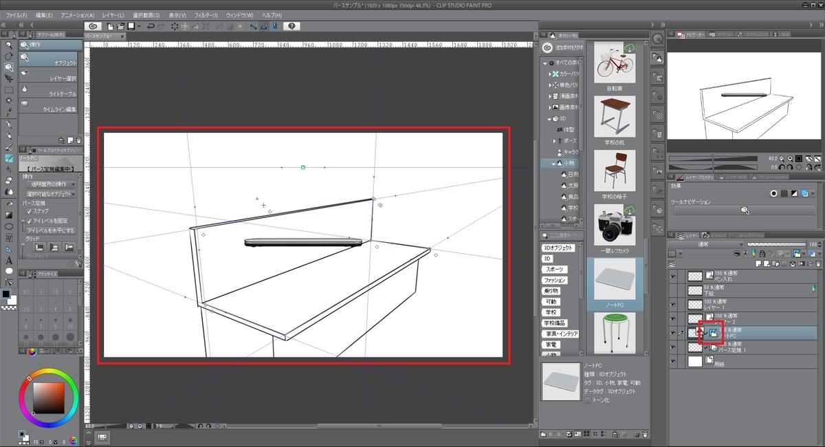Viewport: 825px width, 447px height.
Task: Collapse the 小物 material folder
Action: [x=554, y=164]
